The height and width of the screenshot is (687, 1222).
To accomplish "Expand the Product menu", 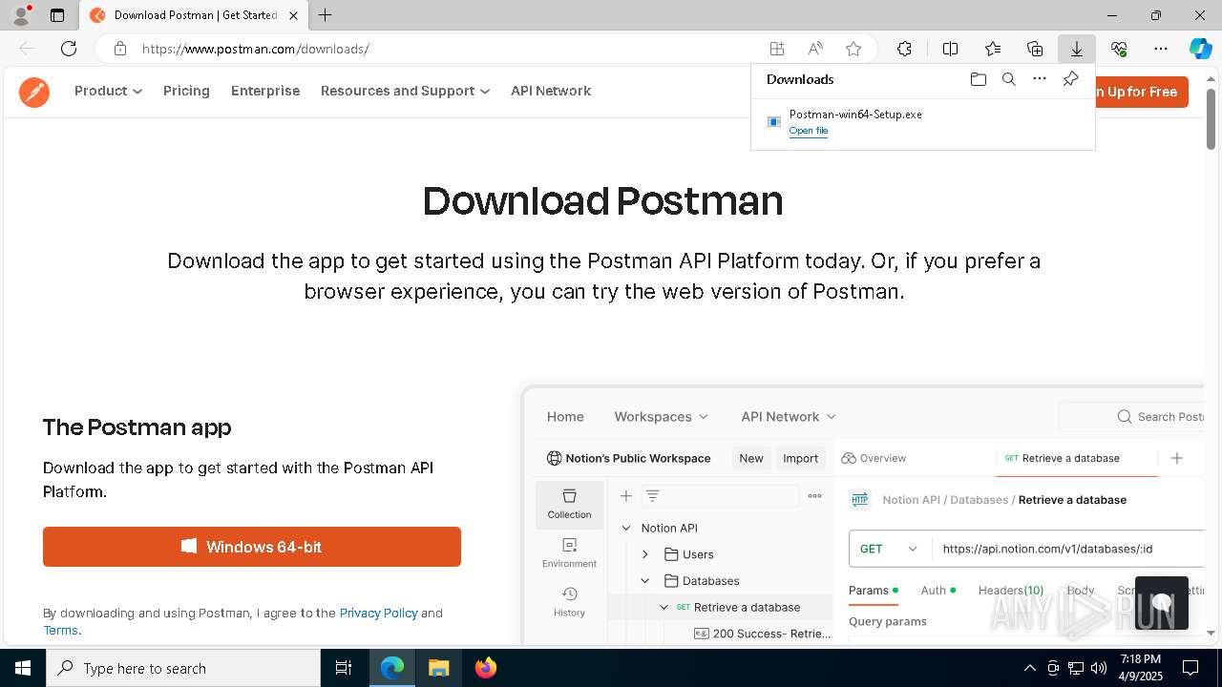I will point(108,91).
